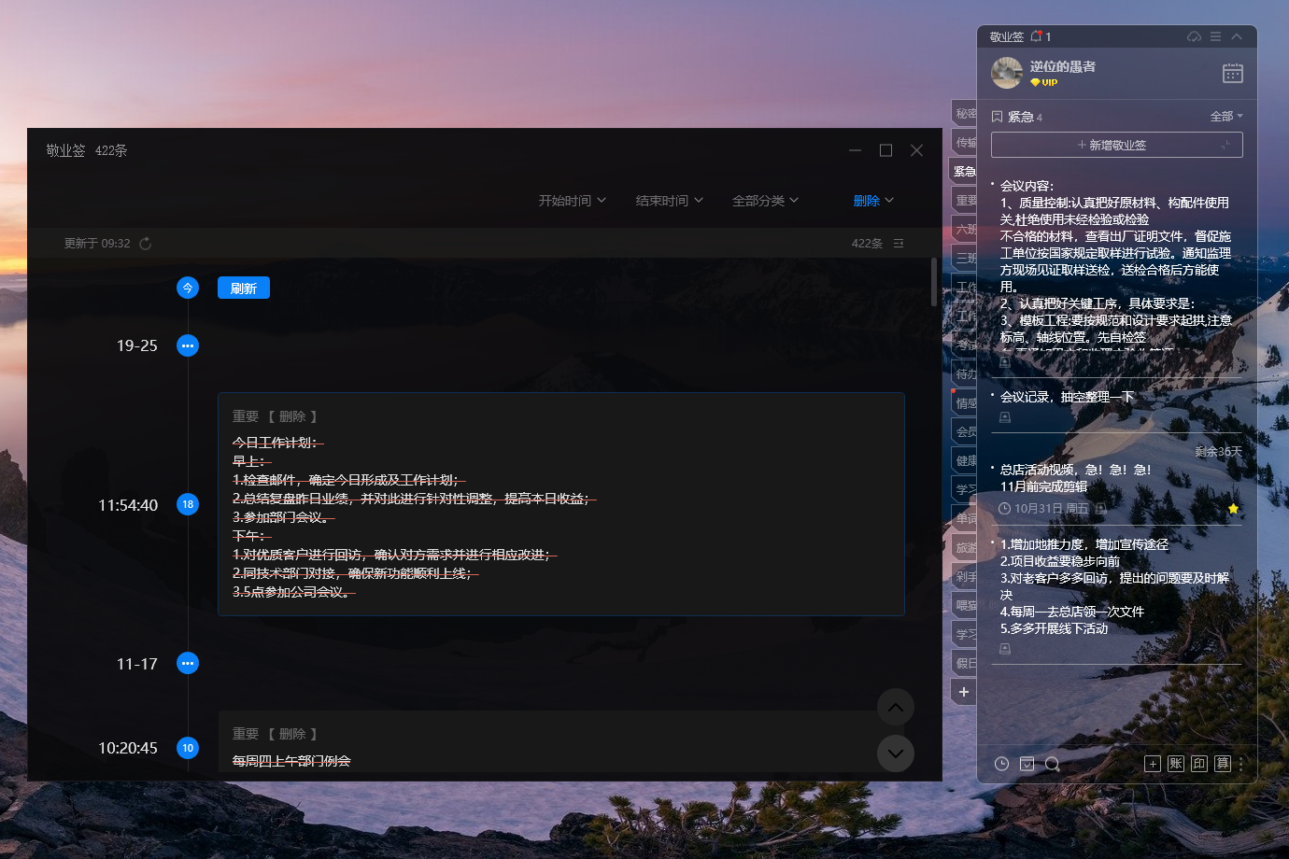Click the search magnifier in the bottom bar
Image resolution: width=1289 pixels, height=859 pixels.
click(x=1053, y=764)
